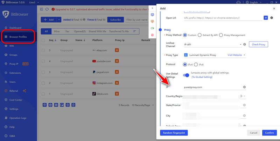Switch to the Shared With Me tab
280x141 pixels.
[x=97, y=31]
